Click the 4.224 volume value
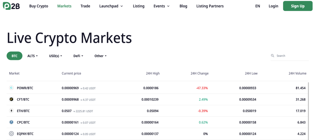Screen dimensions: 315x140 [301, 134]
